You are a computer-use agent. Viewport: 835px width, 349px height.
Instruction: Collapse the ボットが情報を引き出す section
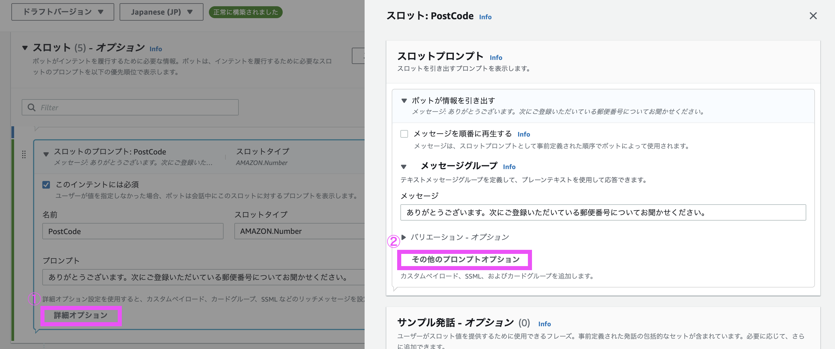point(404,101)
